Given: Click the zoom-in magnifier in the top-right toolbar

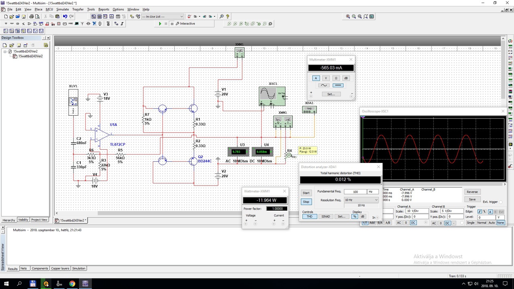Looking at the screenshot, I should click(348, 16).
